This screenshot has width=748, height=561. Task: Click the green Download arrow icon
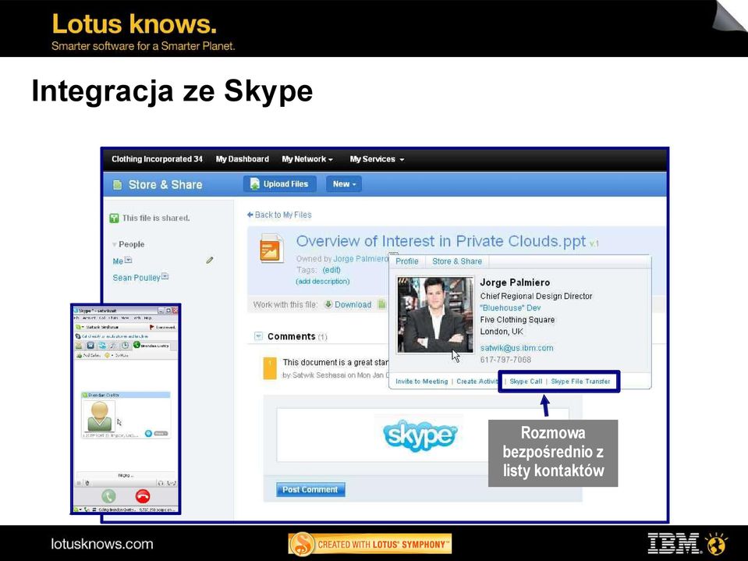click(328, 304)
